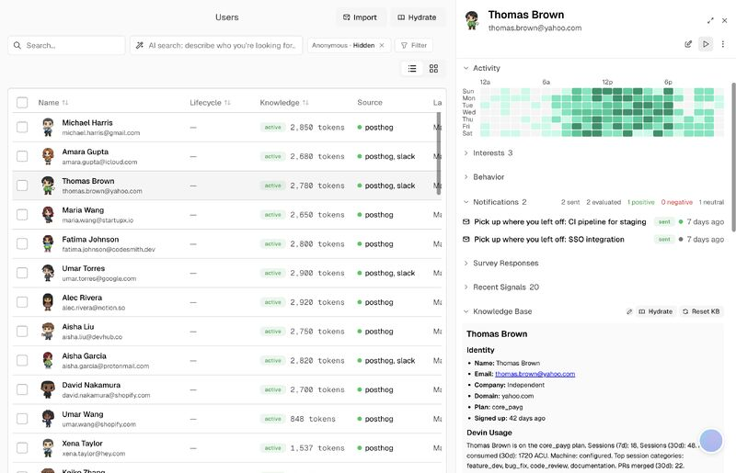Image resolution: width=736 pixels, height=473 pixels.
Task: Click the Source column header
Action: pyautogui.click(x=370, y=103)
